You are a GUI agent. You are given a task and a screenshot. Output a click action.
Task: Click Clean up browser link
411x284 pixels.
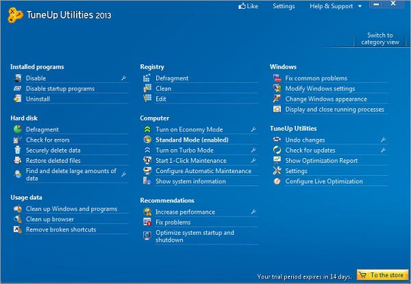click(x=50, y=219)
